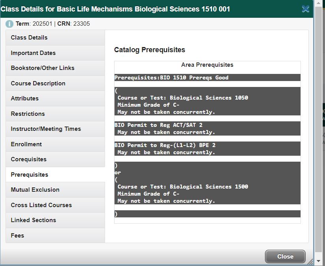Click the Close button
The width and height of the screenshot is (325, 266).
pyautogui.click(x=285, y=257)
